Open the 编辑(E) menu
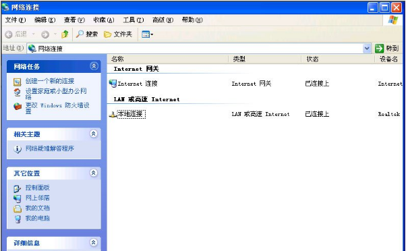 [45, 20]
